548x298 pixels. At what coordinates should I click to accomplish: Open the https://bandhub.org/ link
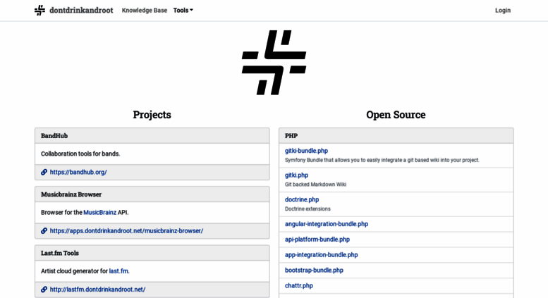pyautogui.click(x=78, y=172)
